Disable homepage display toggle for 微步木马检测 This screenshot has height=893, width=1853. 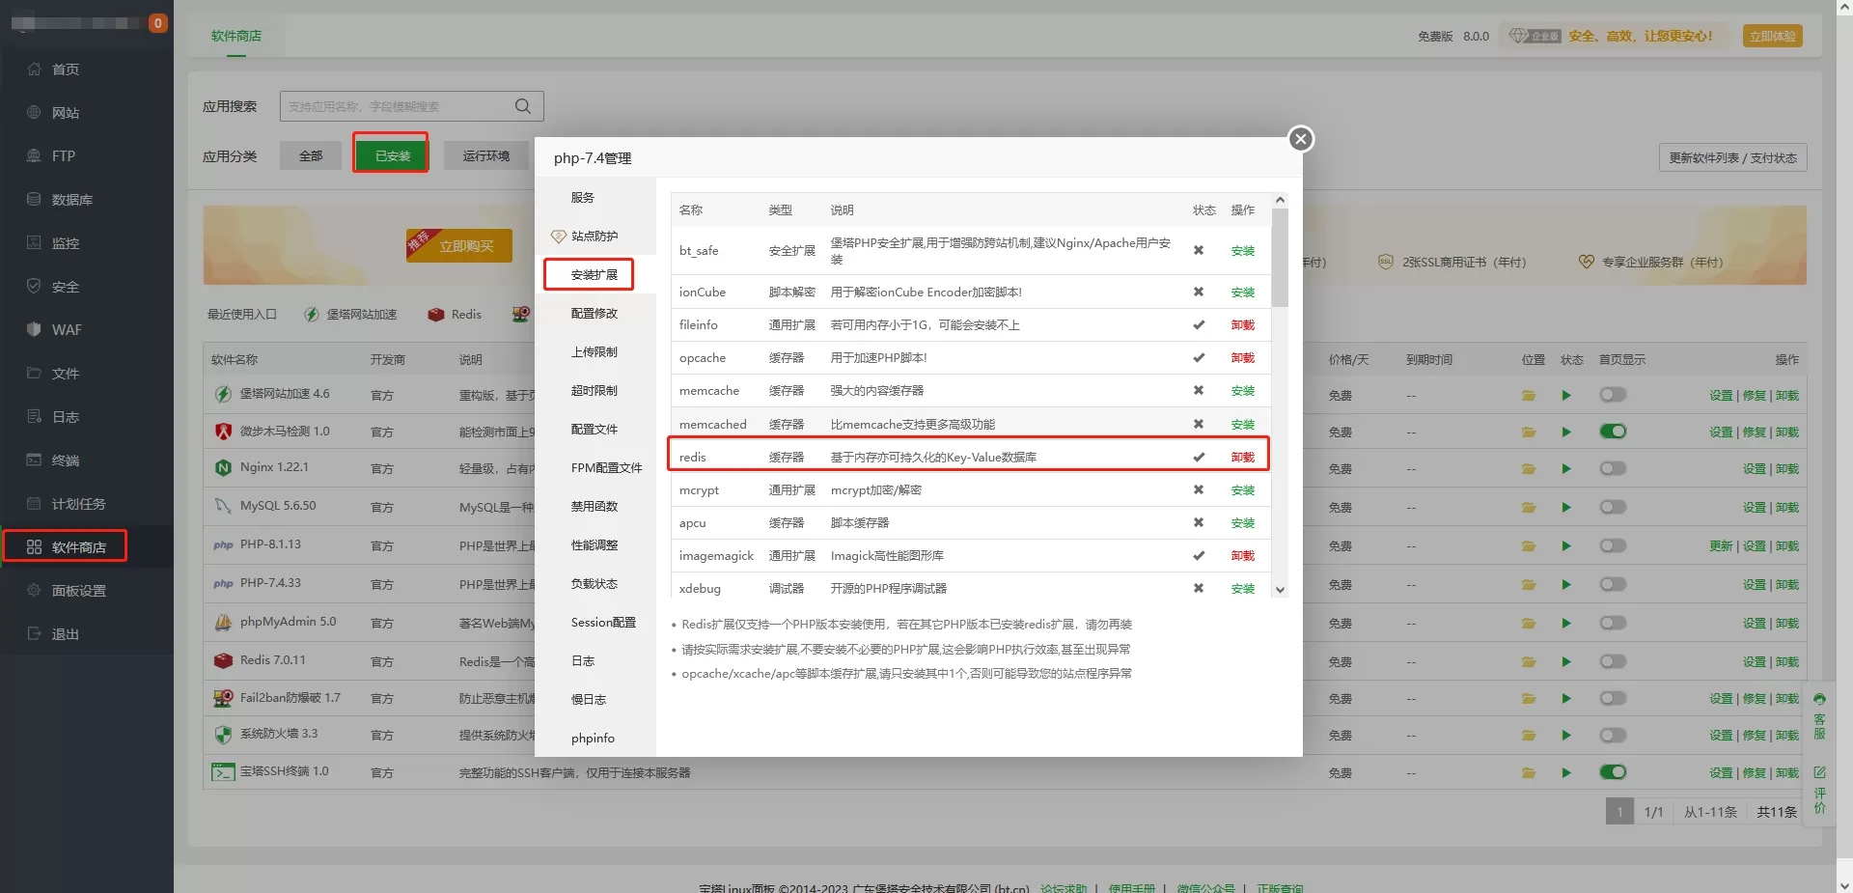tap(1612, 432)
